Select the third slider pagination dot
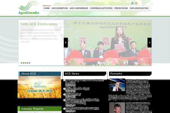Viewport: 170px width, 113px height. click(25, 63)
